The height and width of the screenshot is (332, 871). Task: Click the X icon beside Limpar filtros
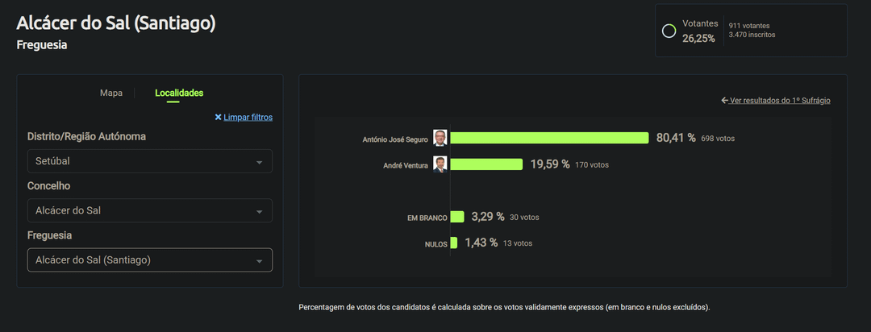click(x=218, y=117)
